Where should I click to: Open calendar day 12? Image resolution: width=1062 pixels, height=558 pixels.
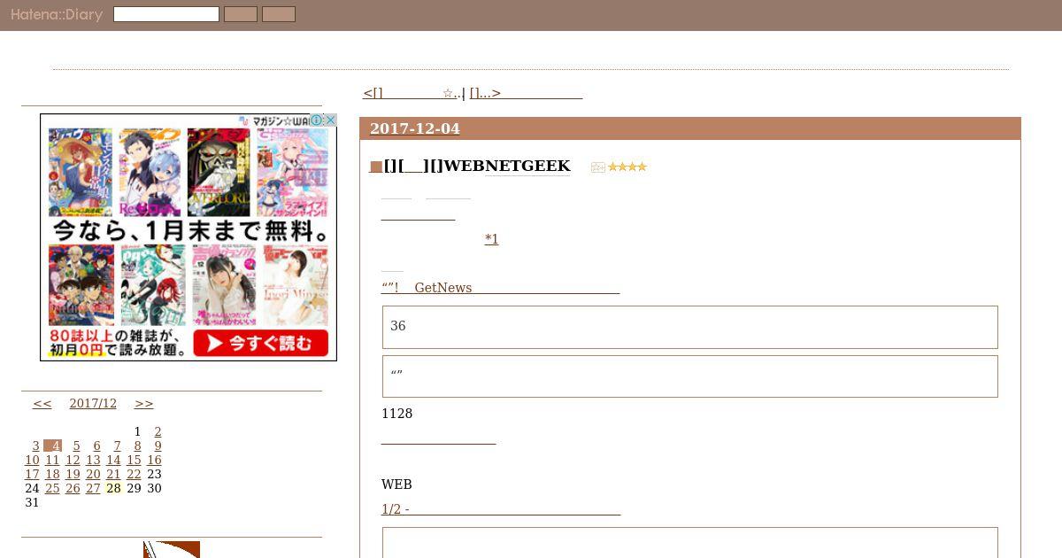coord(73,460)
